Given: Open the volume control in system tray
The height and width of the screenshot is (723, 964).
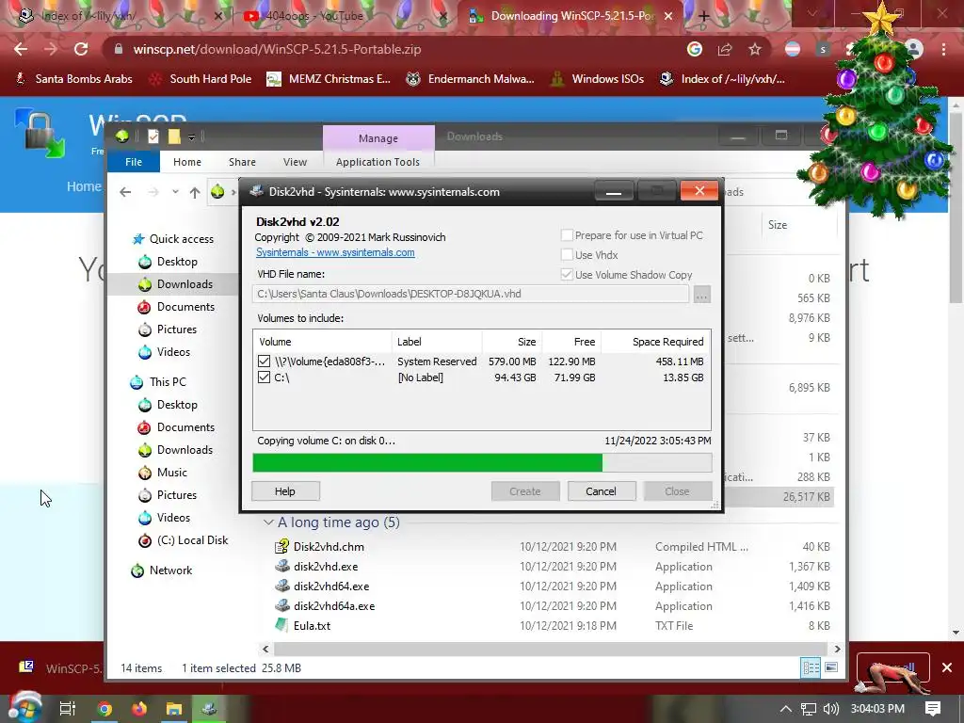Looking at the screenshot, I should [x=830, y=709].
